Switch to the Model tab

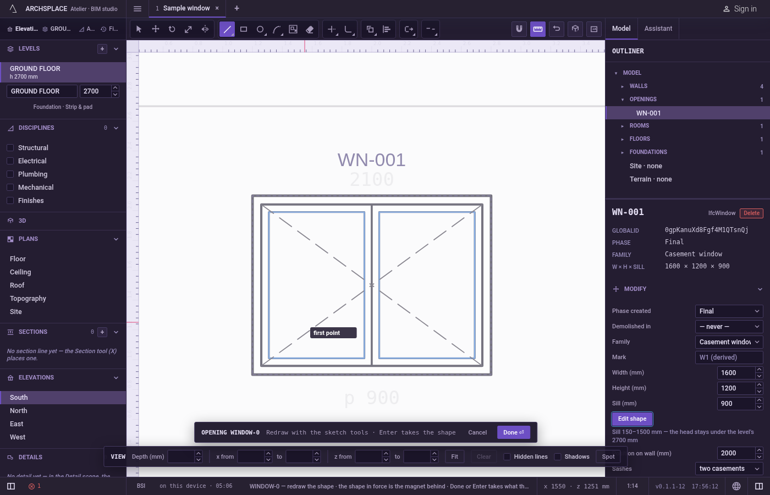pos(621,29)
